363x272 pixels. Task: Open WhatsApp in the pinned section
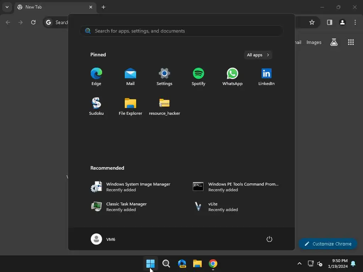(233, 76)
